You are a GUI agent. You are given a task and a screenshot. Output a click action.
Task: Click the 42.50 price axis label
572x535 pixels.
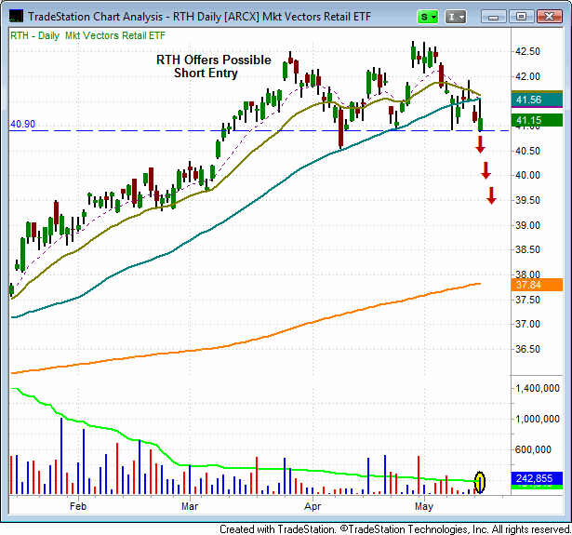(x=528, y=51)
